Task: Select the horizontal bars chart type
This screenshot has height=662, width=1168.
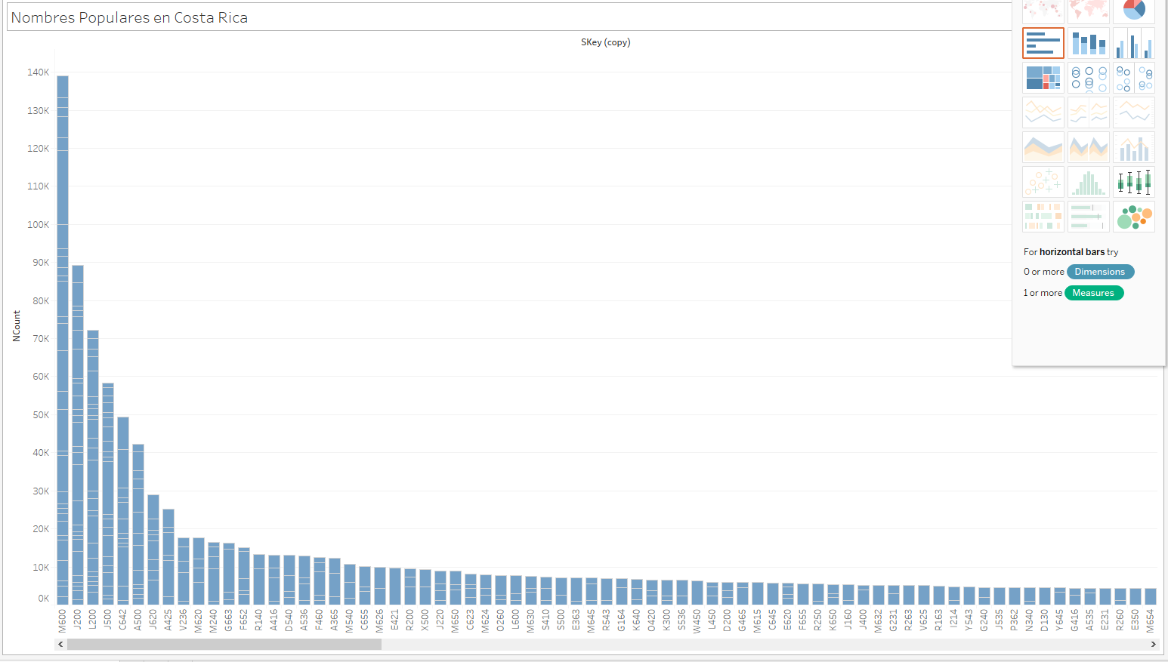Action: tap(1043, 43)
